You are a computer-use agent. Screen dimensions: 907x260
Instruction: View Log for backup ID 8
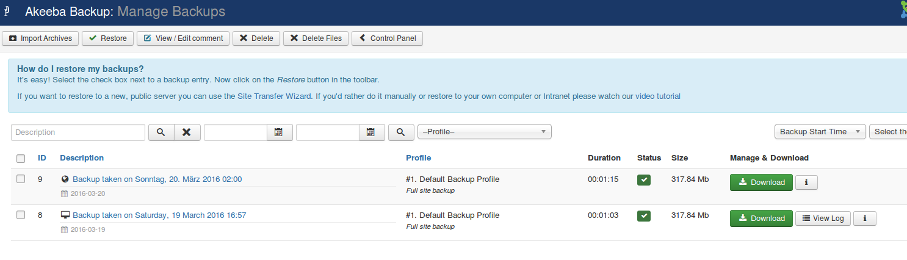823,218
